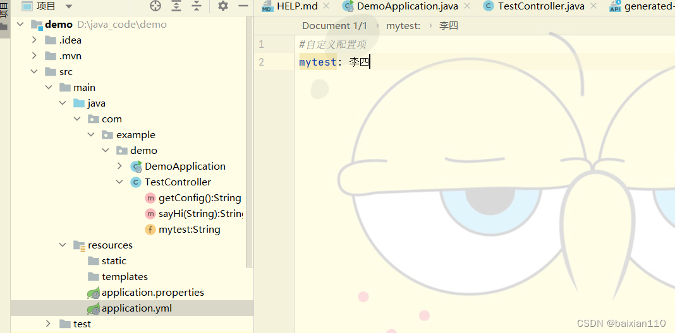Collapse the com package

click(x=77, y=119)
